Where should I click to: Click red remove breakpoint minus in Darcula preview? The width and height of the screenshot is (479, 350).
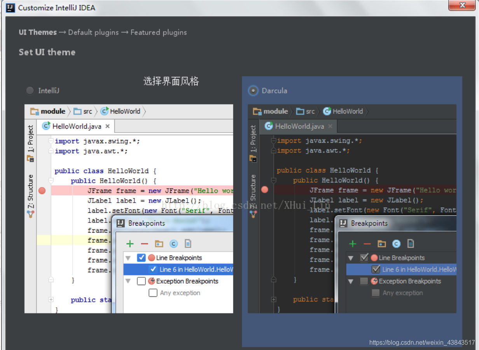[x=367, y=244]
